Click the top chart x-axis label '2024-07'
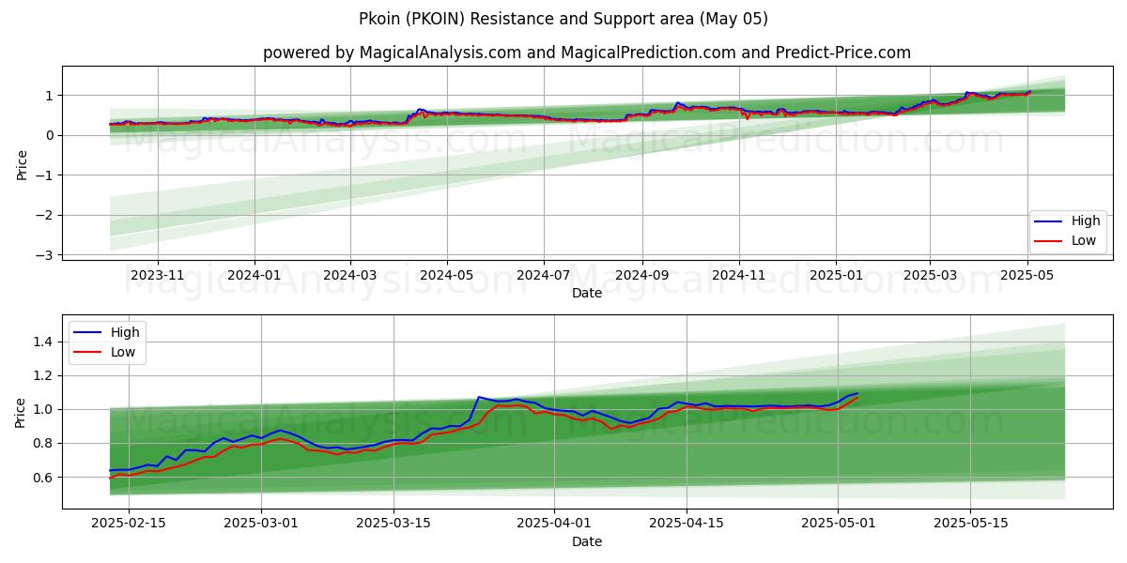 point(543,275)
